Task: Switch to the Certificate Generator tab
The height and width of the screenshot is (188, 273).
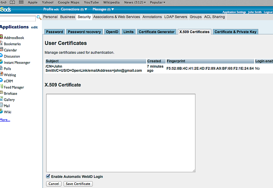Action: coord(156,32)
